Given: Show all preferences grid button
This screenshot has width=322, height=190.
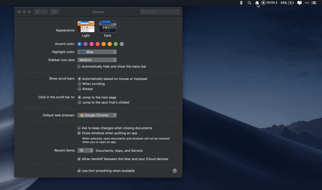Looking at the screenshot, I should [x=55, y=12].
